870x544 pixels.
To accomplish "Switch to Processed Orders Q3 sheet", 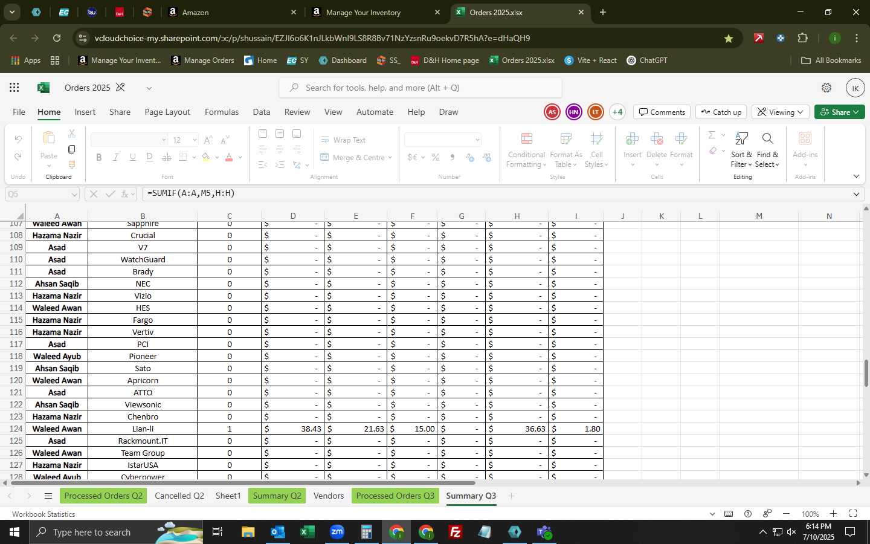I will coord(395,496).
